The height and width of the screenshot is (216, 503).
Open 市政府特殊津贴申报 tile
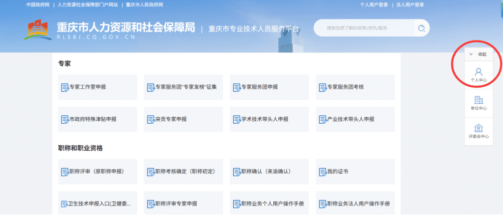pos(97,119)
